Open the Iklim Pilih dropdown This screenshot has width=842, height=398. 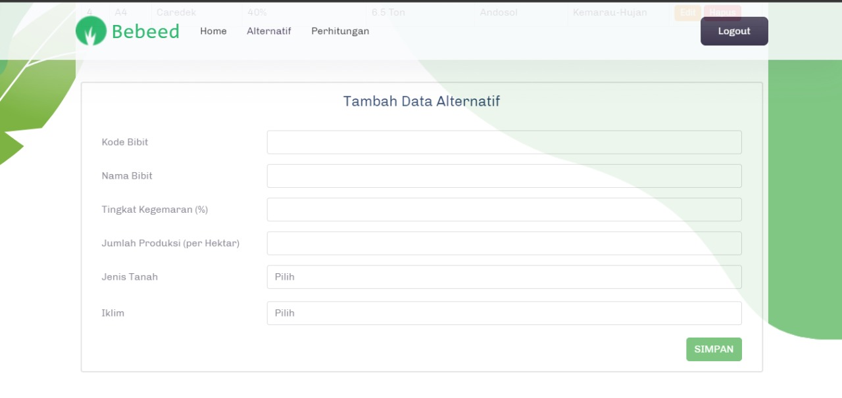click(504, 313)
